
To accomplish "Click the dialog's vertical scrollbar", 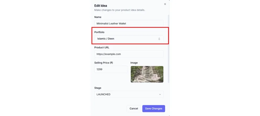I will (x=169, y=48).
